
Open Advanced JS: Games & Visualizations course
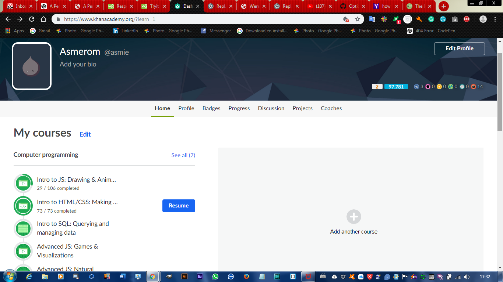(x=67, y=251)
